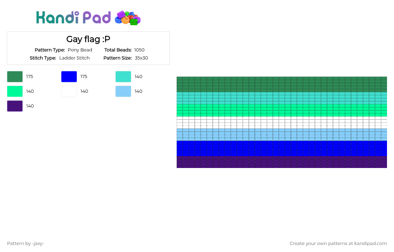The height and width of the screenshot is (252, 394).
Task: Click the light blue stripe of the pattern
Action: click(x=282, y=134)
